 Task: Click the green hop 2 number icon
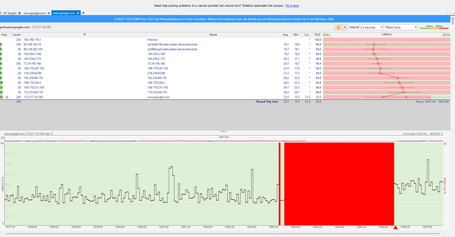(1, 45)
